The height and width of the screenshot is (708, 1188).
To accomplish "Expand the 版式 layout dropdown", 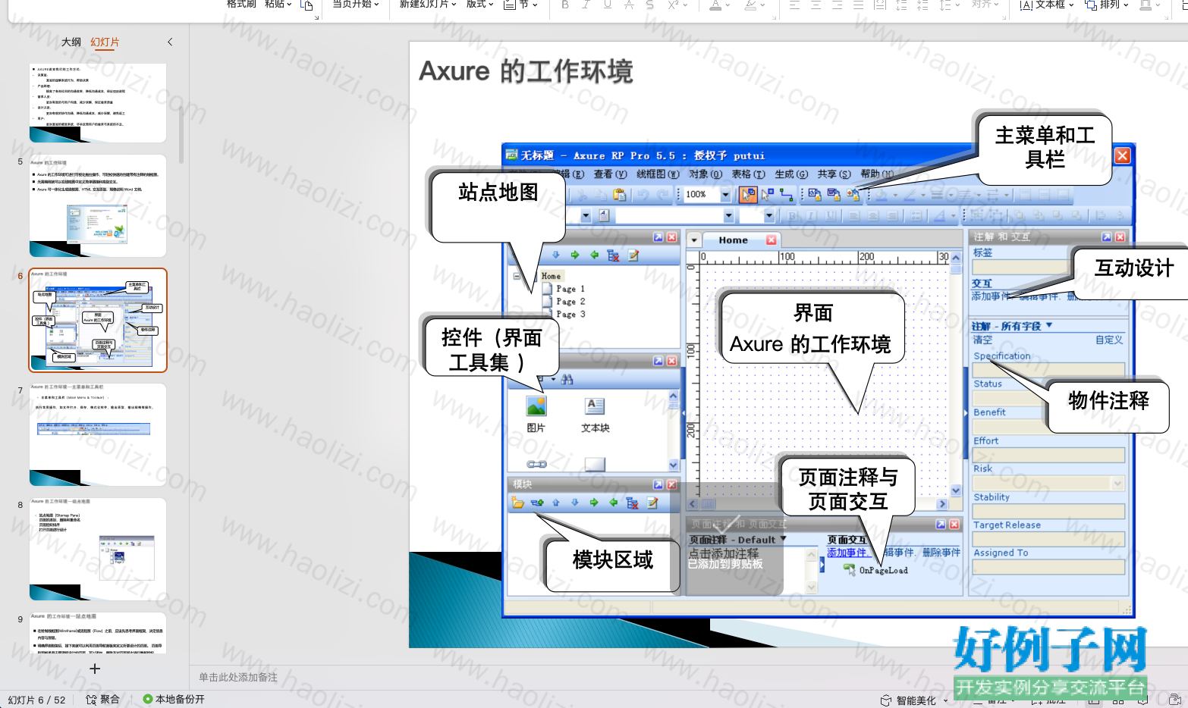I will tap(479, 5).
